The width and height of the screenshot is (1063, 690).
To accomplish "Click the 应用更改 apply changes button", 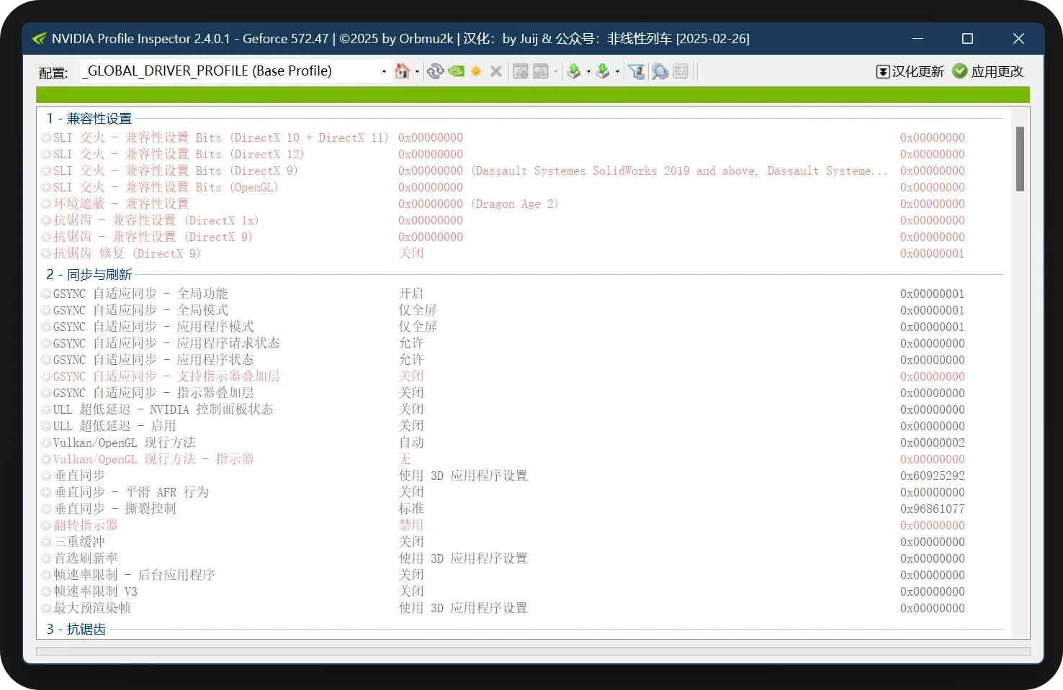I will coord(987,71).
